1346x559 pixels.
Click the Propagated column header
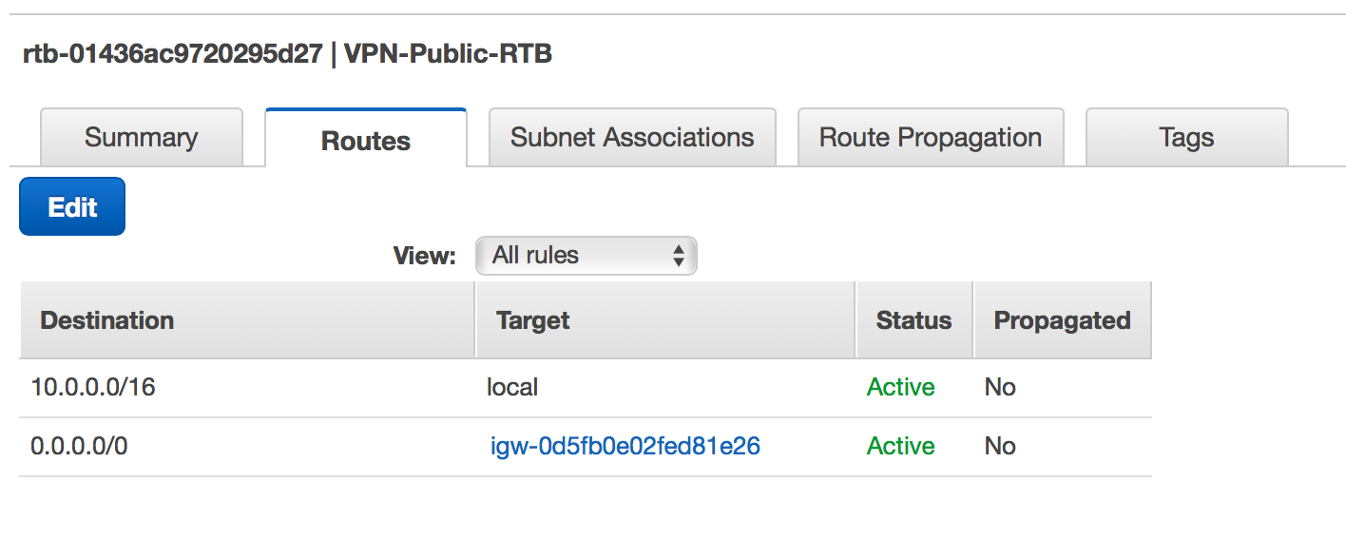point(1062,320)
